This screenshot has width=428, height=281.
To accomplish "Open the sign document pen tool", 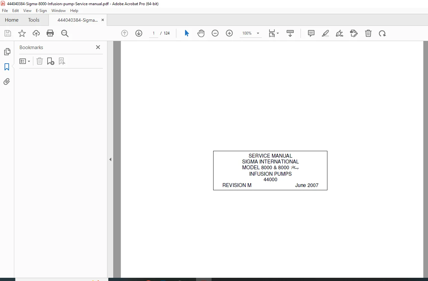I will click(340, 33).
